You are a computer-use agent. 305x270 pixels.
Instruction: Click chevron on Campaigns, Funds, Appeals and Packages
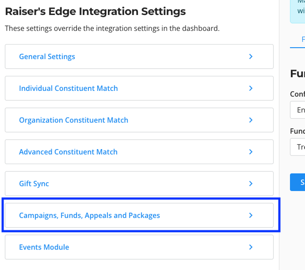pos(251,215)
